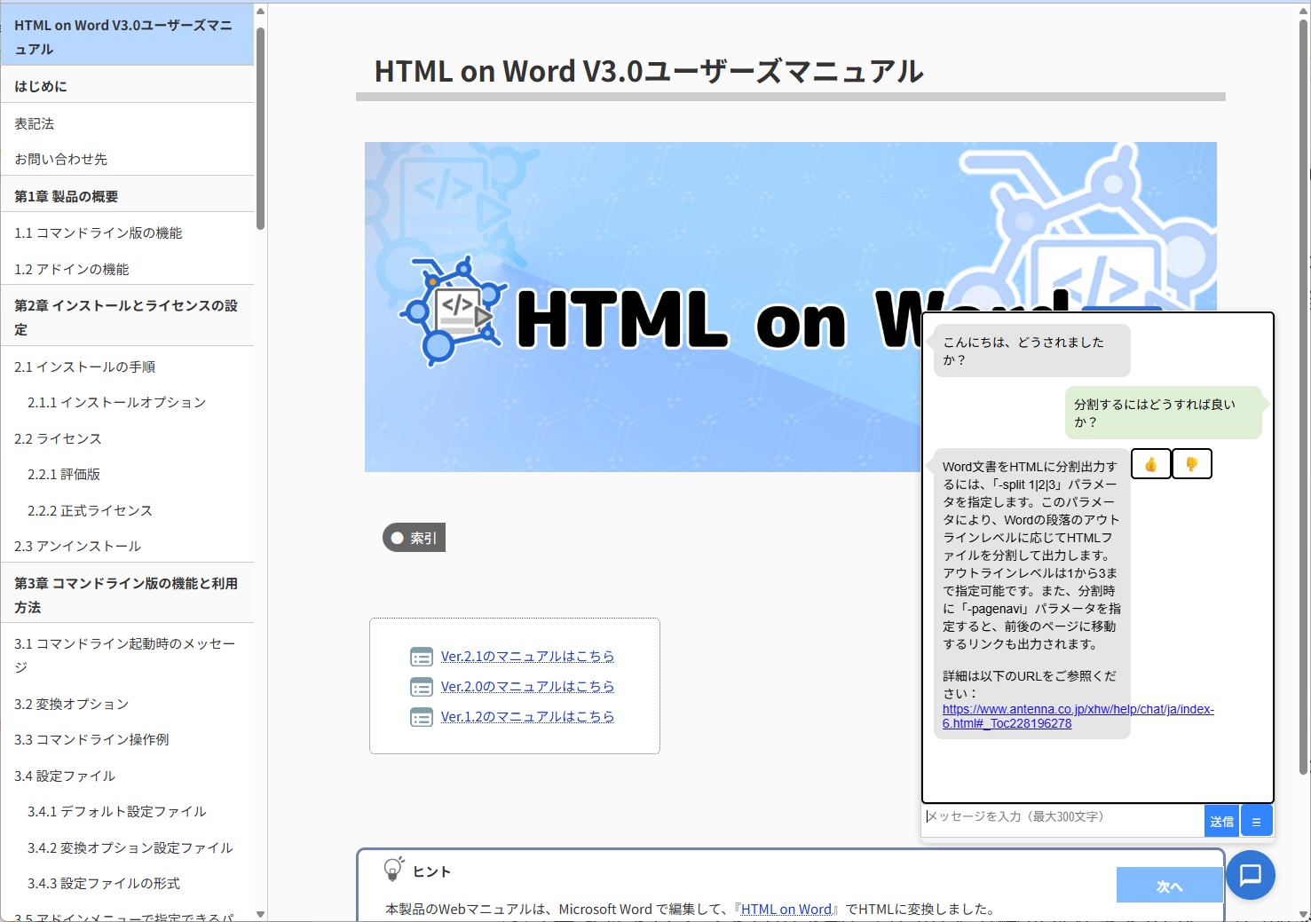Viewport: 1311px width, 922px height.
Task: Click the thumbs up feedback icon
Action: 1151,464
